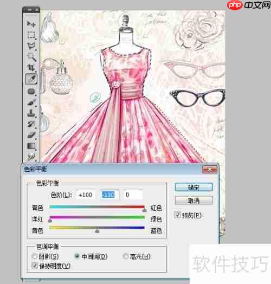Click the 洋红 label
Viewport: 271px width, 284px height.
pyautogui.click(x=37, y=219)
